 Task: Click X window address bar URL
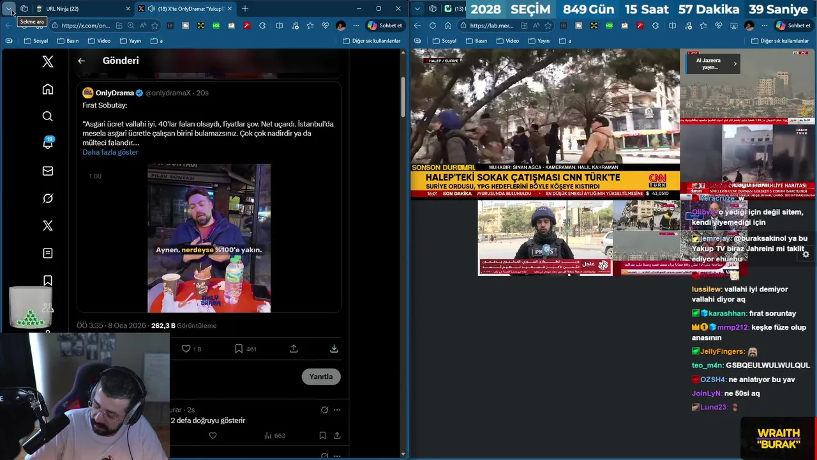pos(86,26)
